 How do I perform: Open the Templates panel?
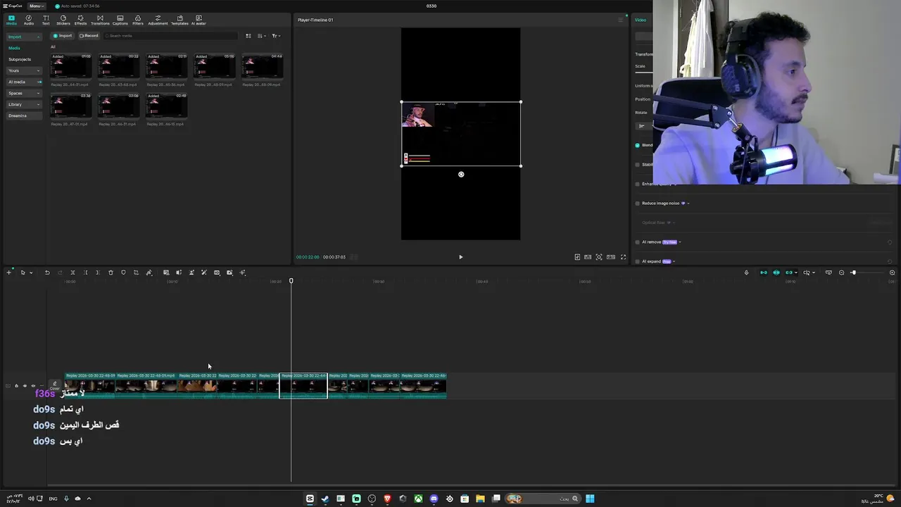pos(179,20)
